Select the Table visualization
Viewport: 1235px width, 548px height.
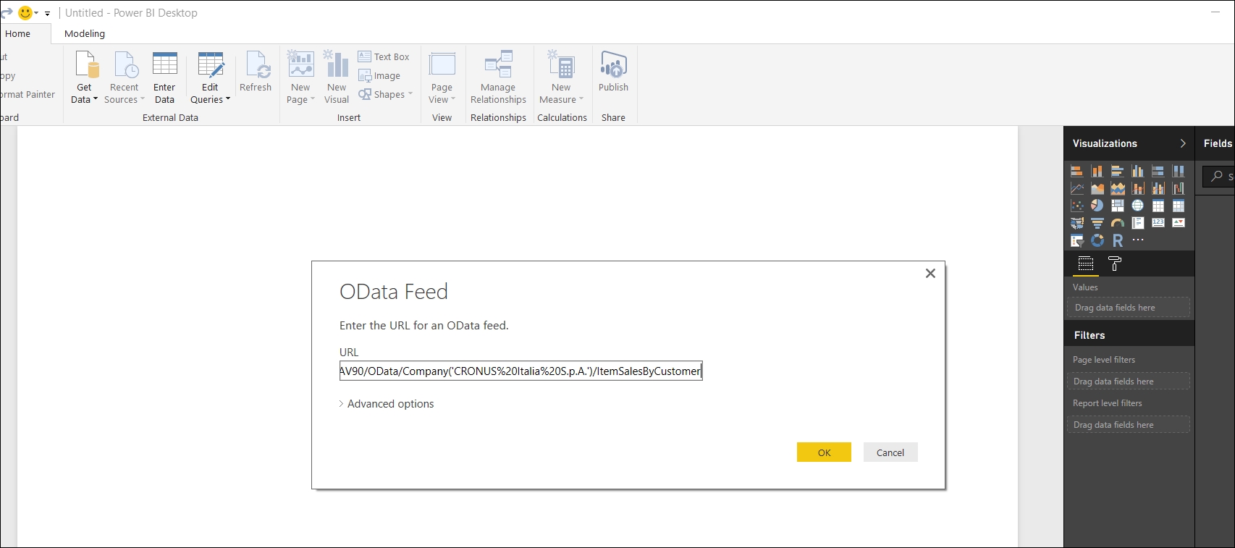click(1158, 206)
